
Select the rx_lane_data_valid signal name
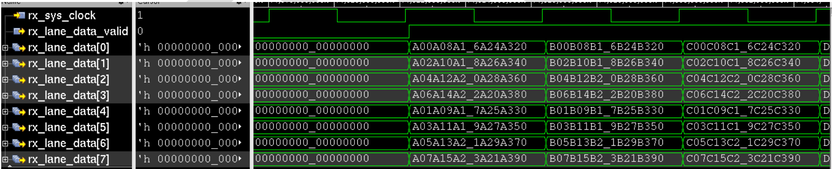(x=78, y=31)
